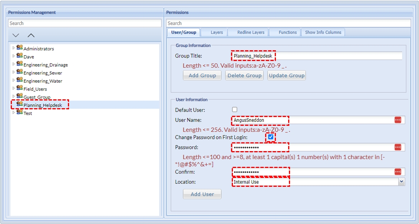Expand the Engineering_Sewer tree node
Viewport: 419px width, 224px height.
[13, 72]
